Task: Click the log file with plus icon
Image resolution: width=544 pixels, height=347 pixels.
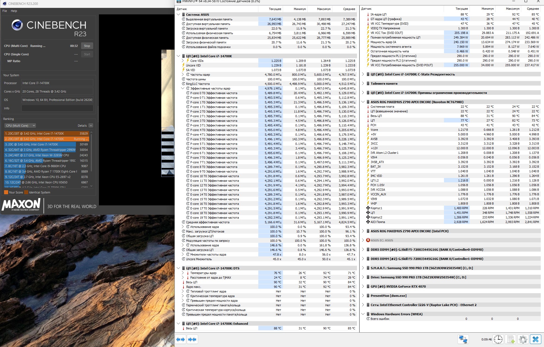Action: (x=511, y=339)
